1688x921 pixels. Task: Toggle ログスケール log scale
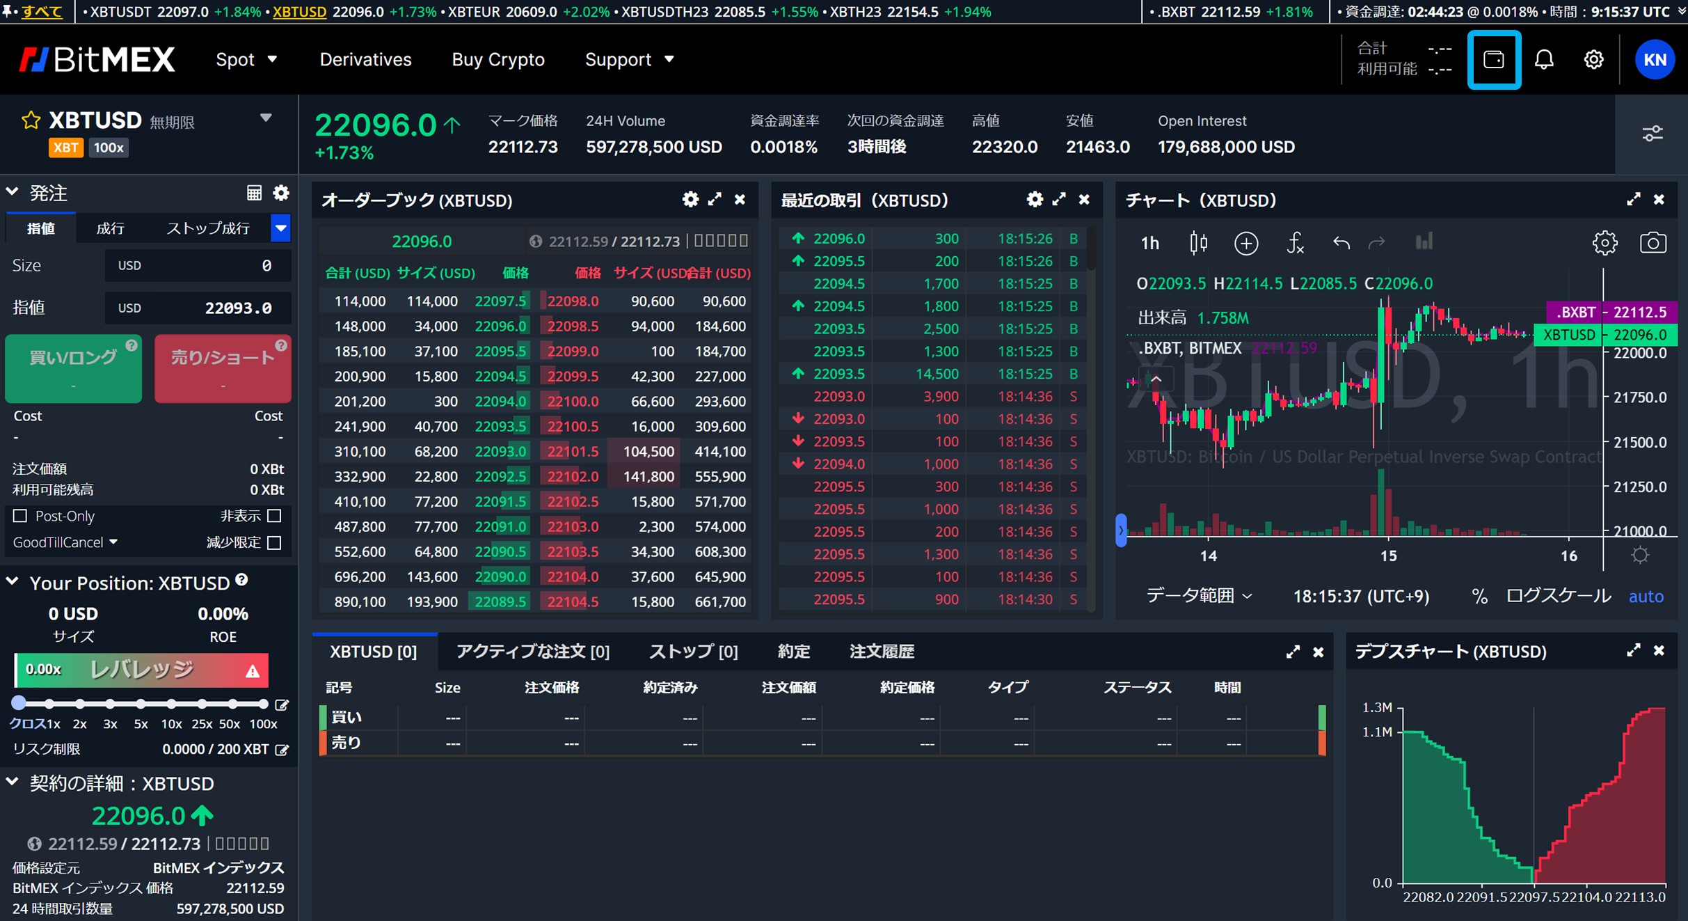[x=1559, y=596]
